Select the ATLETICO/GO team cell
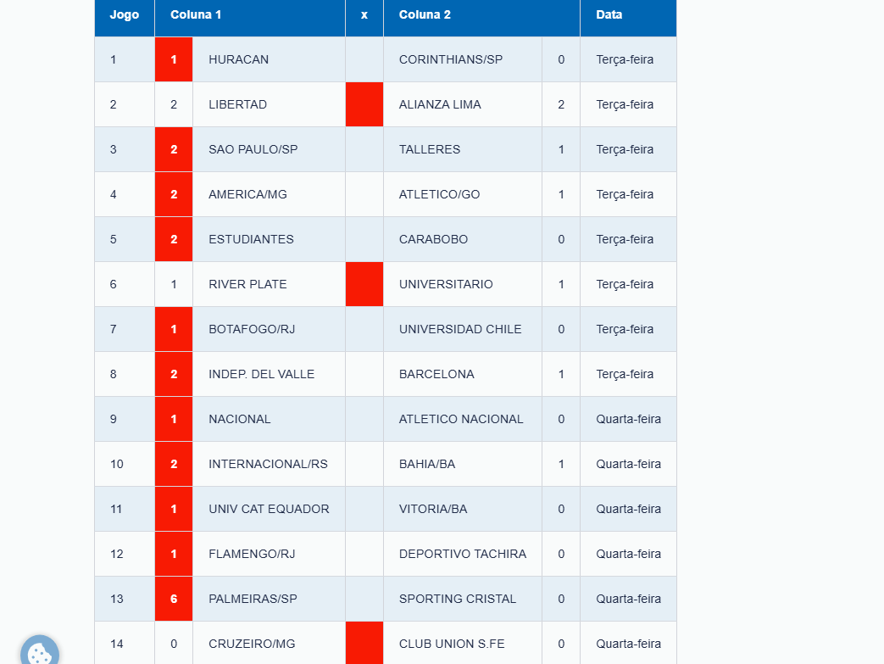Image resolution: width=884 pixels, height=664 pixels. click(x=463, y=195)
